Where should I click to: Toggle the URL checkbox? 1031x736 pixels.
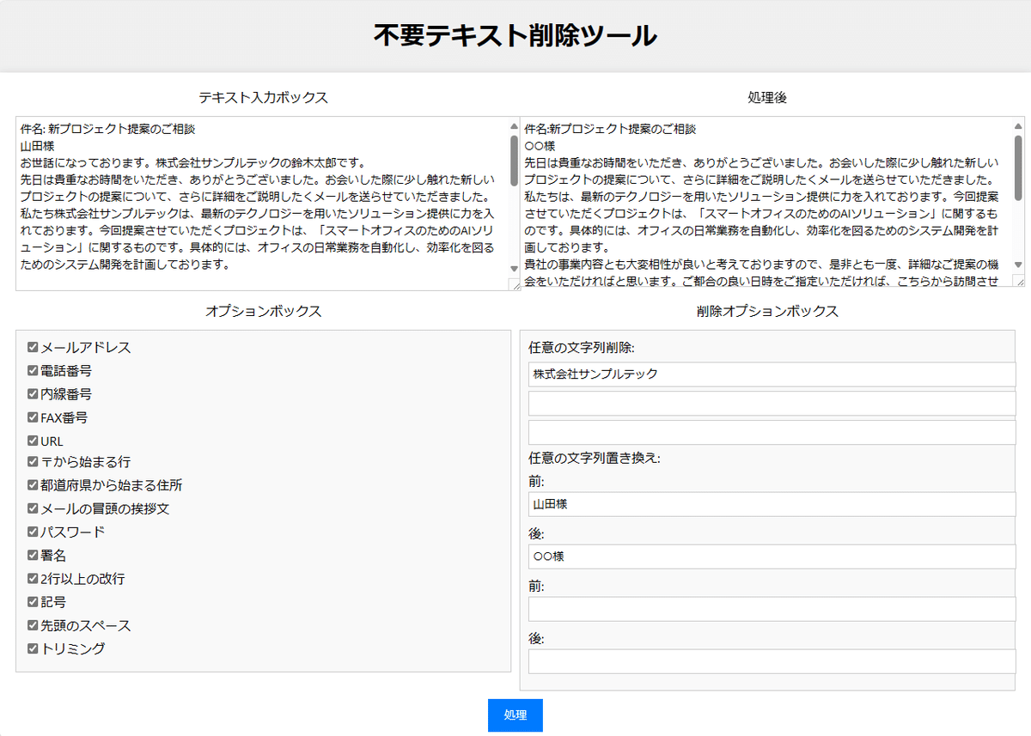(x=33, y=440)
